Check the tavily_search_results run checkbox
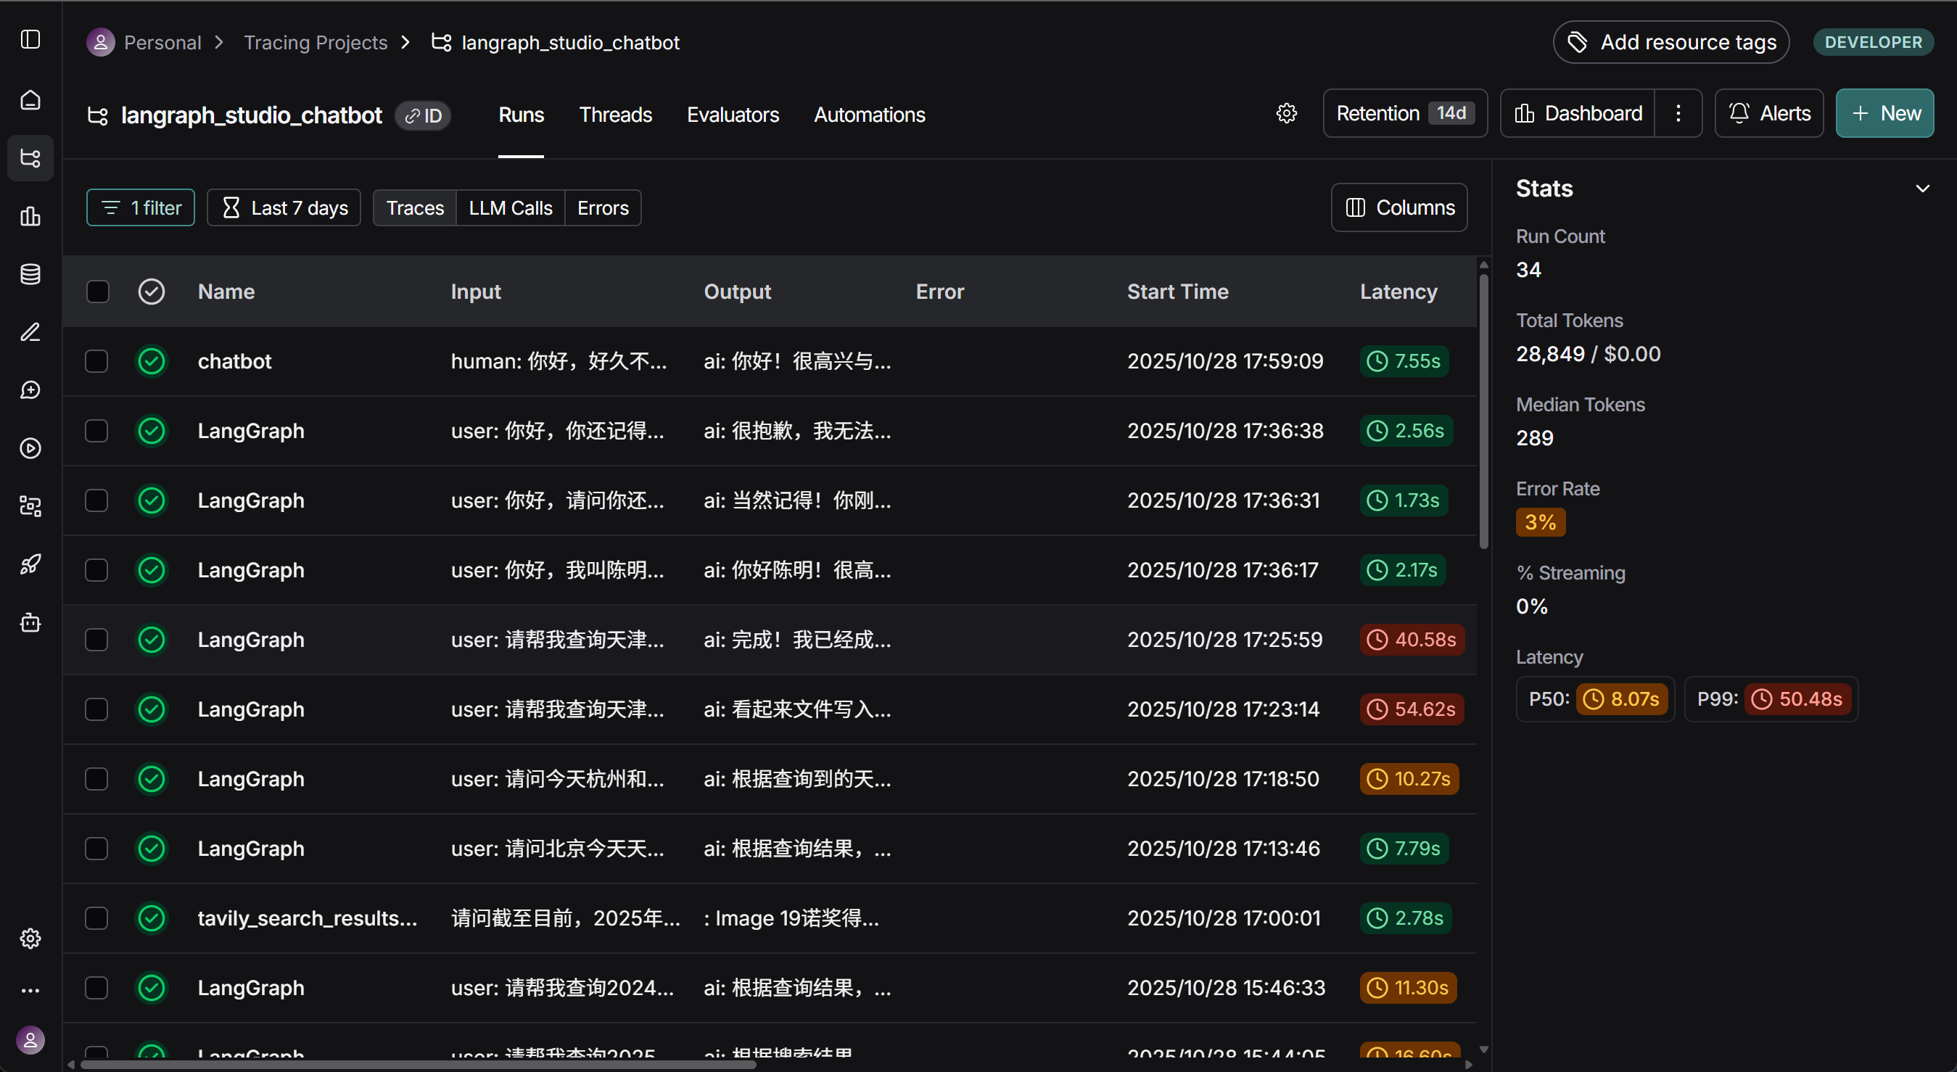This screenshot has width=1957, height=1072. (x=96, y=918)
